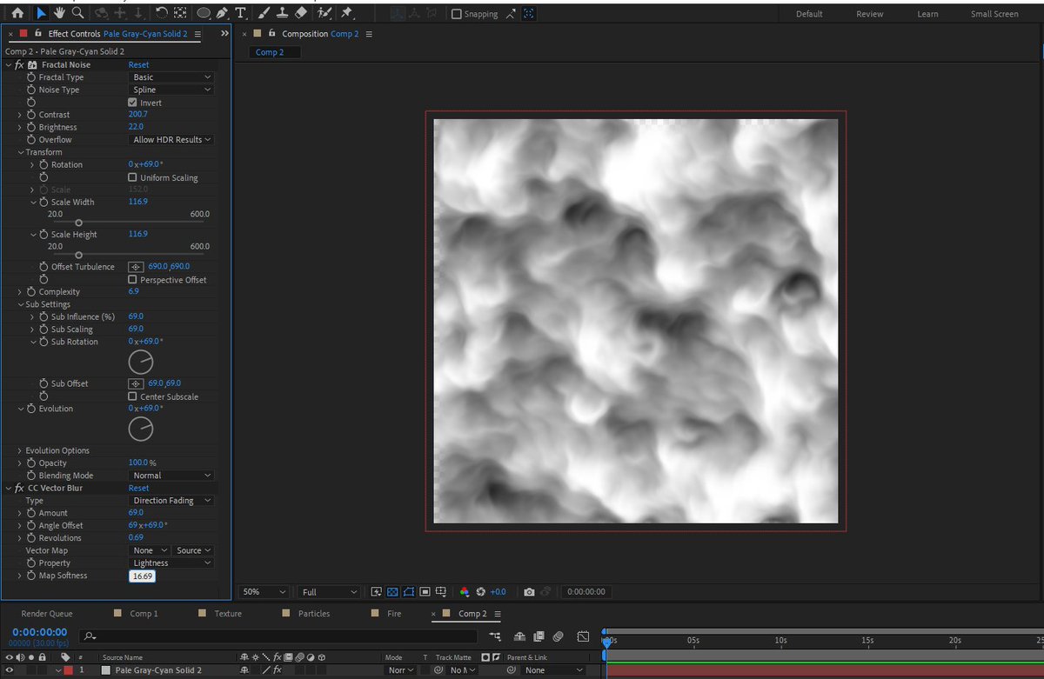Click the Sub Rotation angle dial
The height and width of the screenshot is (679, 1044).
141,362
